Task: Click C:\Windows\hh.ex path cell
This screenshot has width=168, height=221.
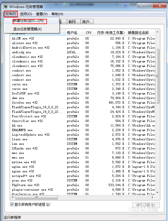Action: click(141, 125)
